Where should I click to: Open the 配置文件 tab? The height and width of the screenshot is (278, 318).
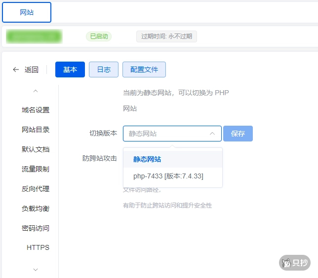coord(144,69)
